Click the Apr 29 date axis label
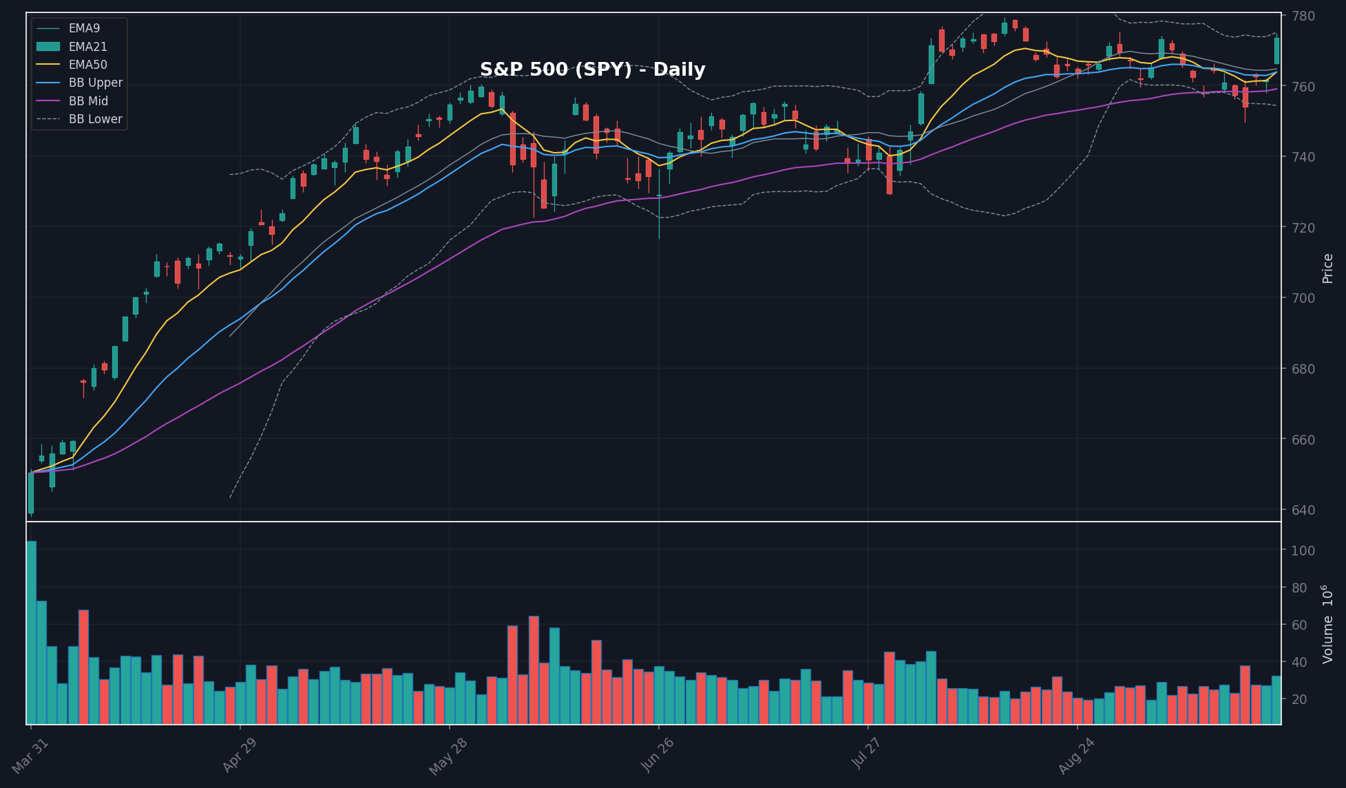The image size is (1346, 788). pos(240,755)
